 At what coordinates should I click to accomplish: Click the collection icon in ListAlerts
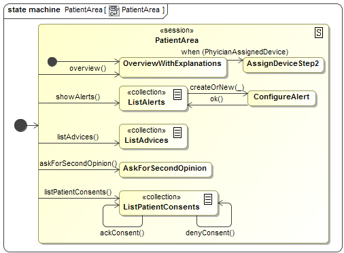(177, 95)
